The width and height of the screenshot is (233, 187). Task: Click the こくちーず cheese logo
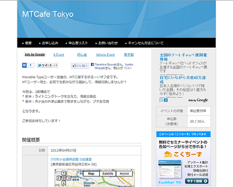coord(183,154)
